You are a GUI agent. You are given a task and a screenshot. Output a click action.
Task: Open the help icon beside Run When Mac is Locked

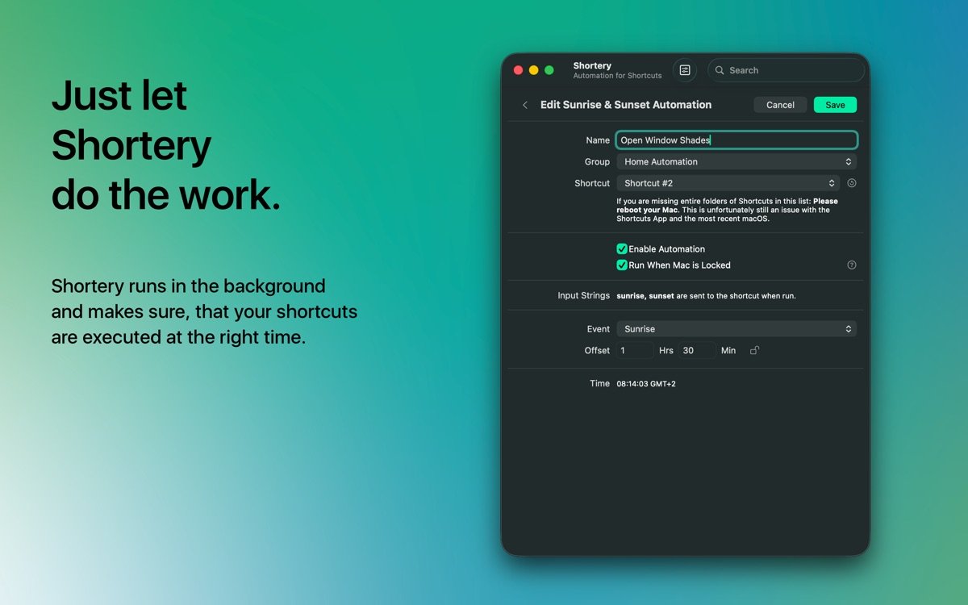click(x=852, y=265)
